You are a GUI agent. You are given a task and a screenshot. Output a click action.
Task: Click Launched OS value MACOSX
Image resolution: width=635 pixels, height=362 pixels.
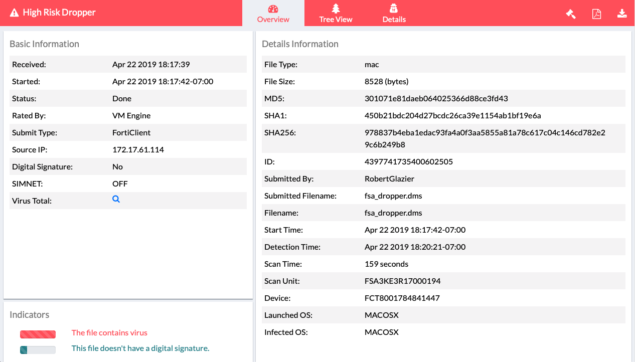tap(382, 315)
